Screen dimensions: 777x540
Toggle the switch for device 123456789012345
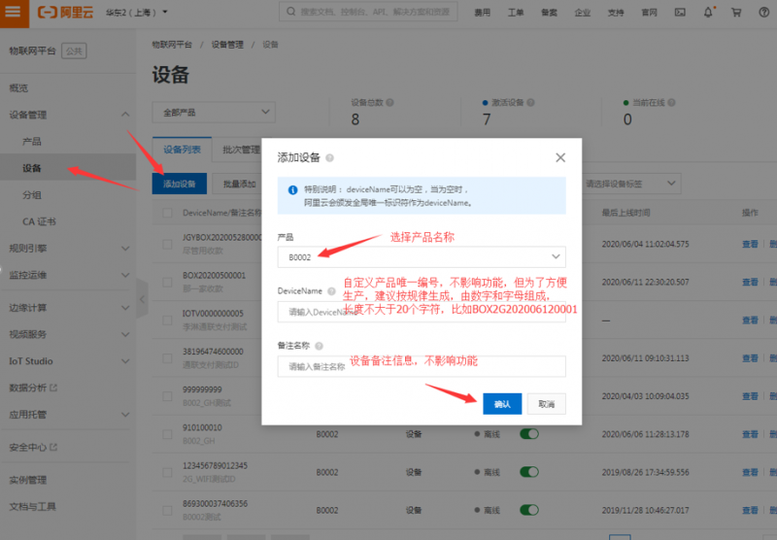tap(528, 472)
